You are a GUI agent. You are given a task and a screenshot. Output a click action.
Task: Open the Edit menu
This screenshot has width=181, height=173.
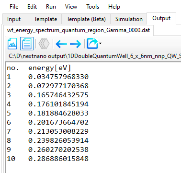point(32,7)
